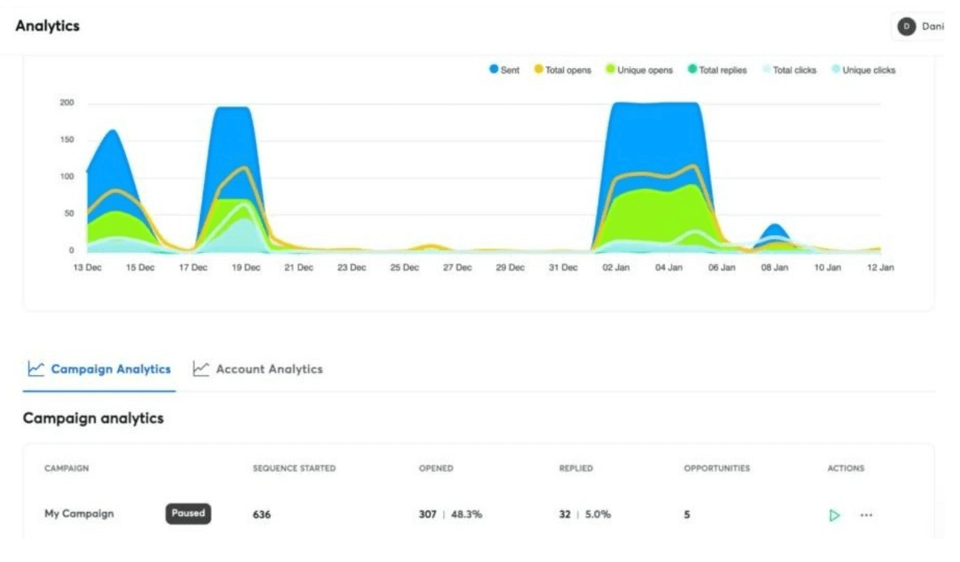The width and height of the screenshot is (960, 562).
Task: Click the green play icon for My Campaign
Action: pos(837,515)
